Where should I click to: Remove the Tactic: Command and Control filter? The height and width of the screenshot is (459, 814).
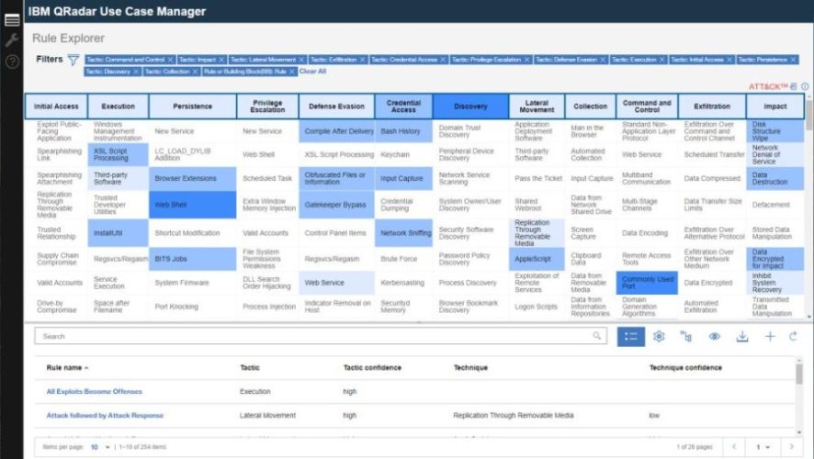170,60
